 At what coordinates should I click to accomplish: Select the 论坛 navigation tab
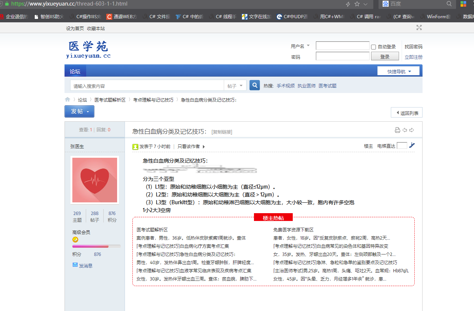pos(75,71)
